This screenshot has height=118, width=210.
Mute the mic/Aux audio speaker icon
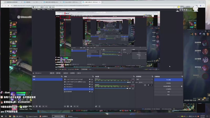tap(130, 82)
